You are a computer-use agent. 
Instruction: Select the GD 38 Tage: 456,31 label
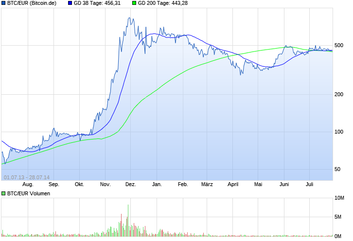[x=97, y=3]
